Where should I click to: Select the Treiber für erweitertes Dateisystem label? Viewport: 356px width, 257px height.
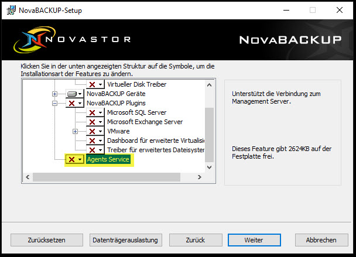coord(156,150)
